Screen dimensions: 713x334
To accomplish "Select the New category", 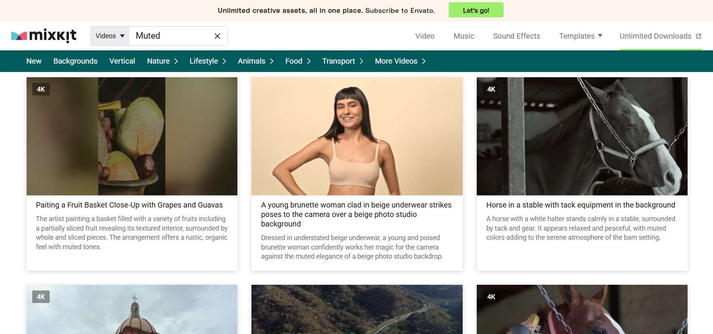I will coord(34,61).
